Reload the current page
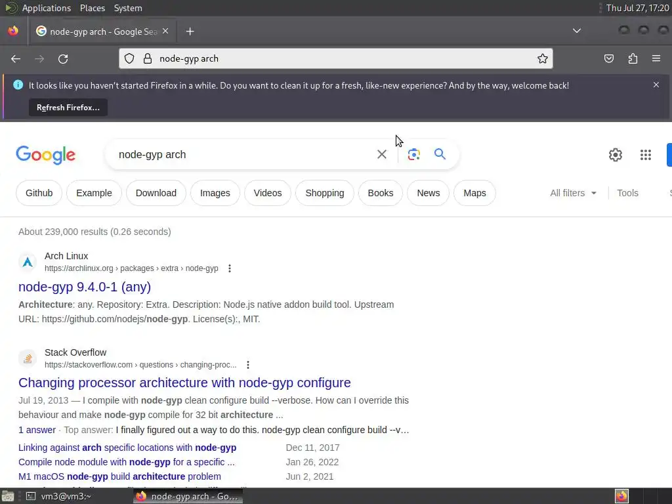This screenshot has height=504, width=672. point(63,58)
